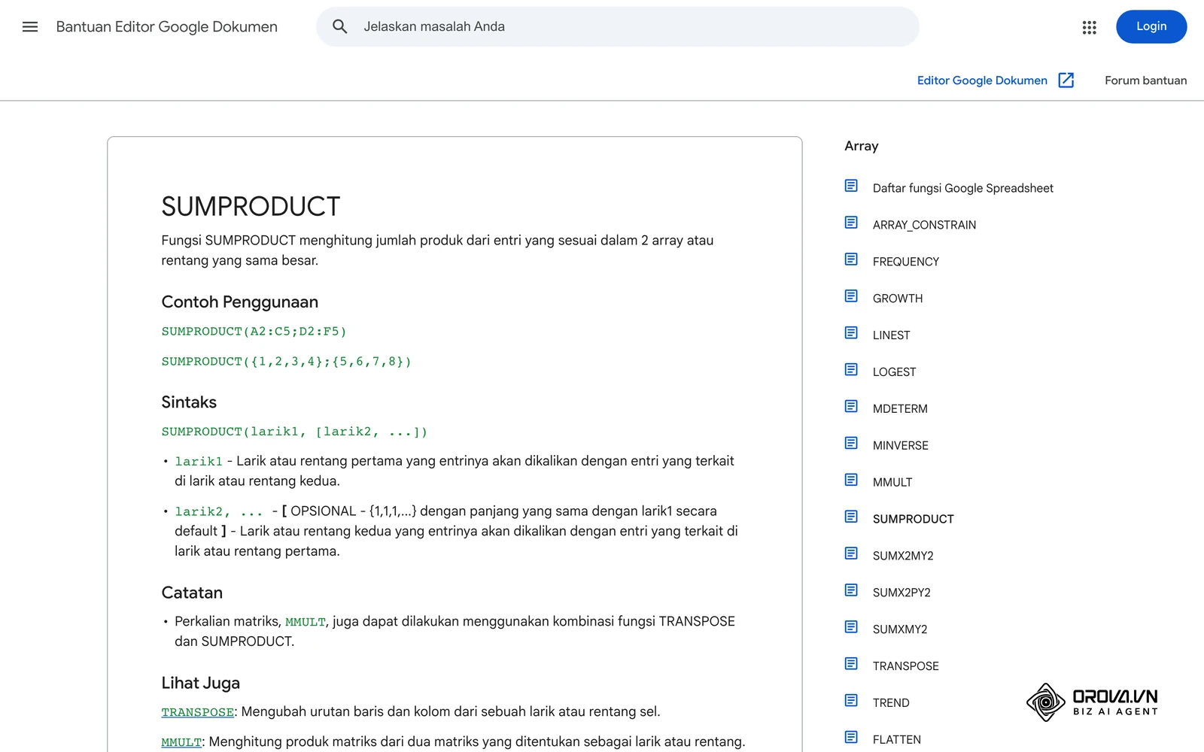Open the MDETERM article
Screen dimensions: 1204x752
coord(900,409)
